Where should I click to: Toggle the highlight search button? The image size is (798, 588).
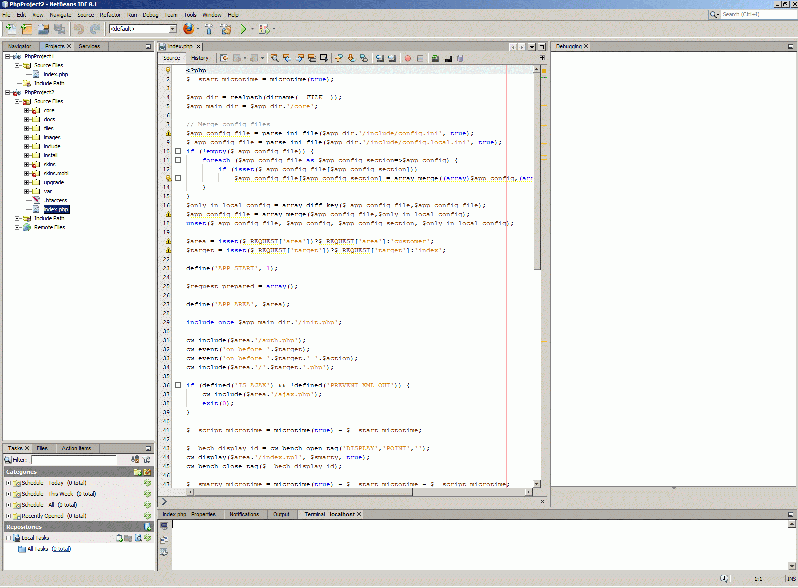point(312,58)
